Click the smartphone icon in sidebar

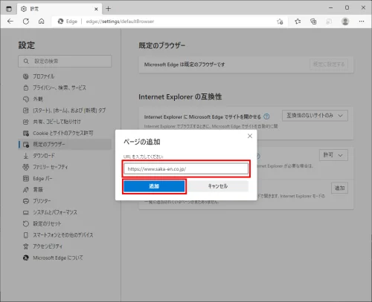tap(26, 235)
